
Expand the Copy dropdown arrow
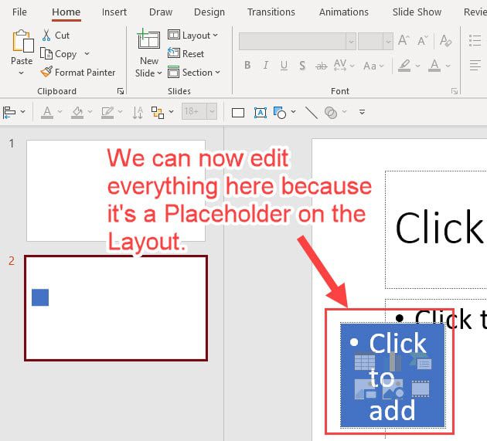87,54
